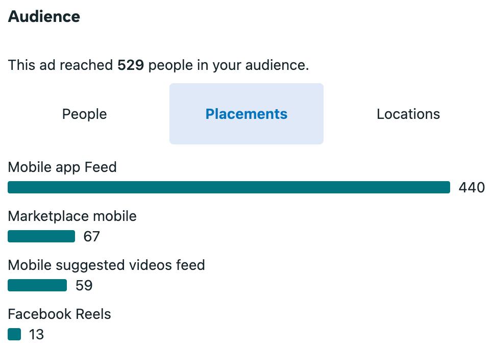Click the Mobile app Feed bar

tap(229, 187)
